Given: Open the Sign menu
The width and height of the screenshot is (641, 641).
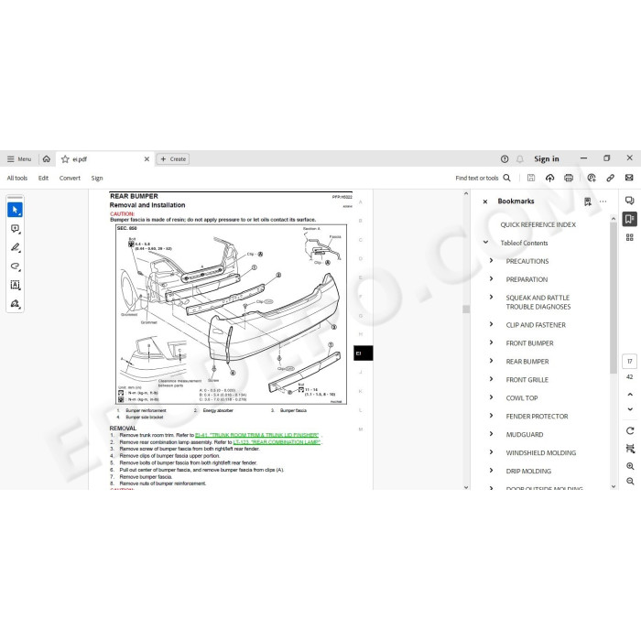Looking at the screenshot, I should [97, 178].
